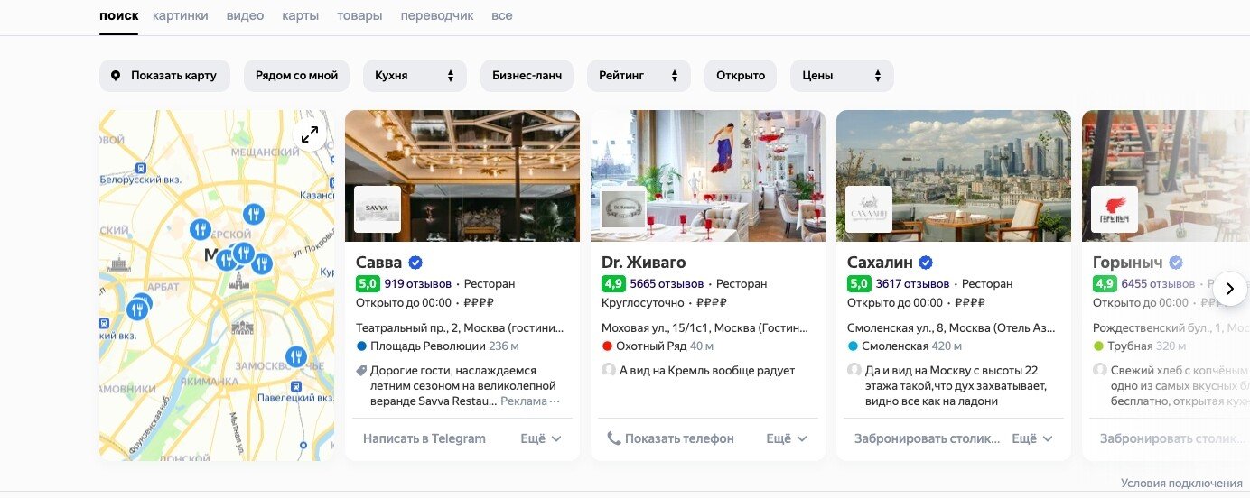This screenshot has width=1250, height=498.
Task: Open the Рейтинг dropdown filter
Action: (x=639, y=76)
